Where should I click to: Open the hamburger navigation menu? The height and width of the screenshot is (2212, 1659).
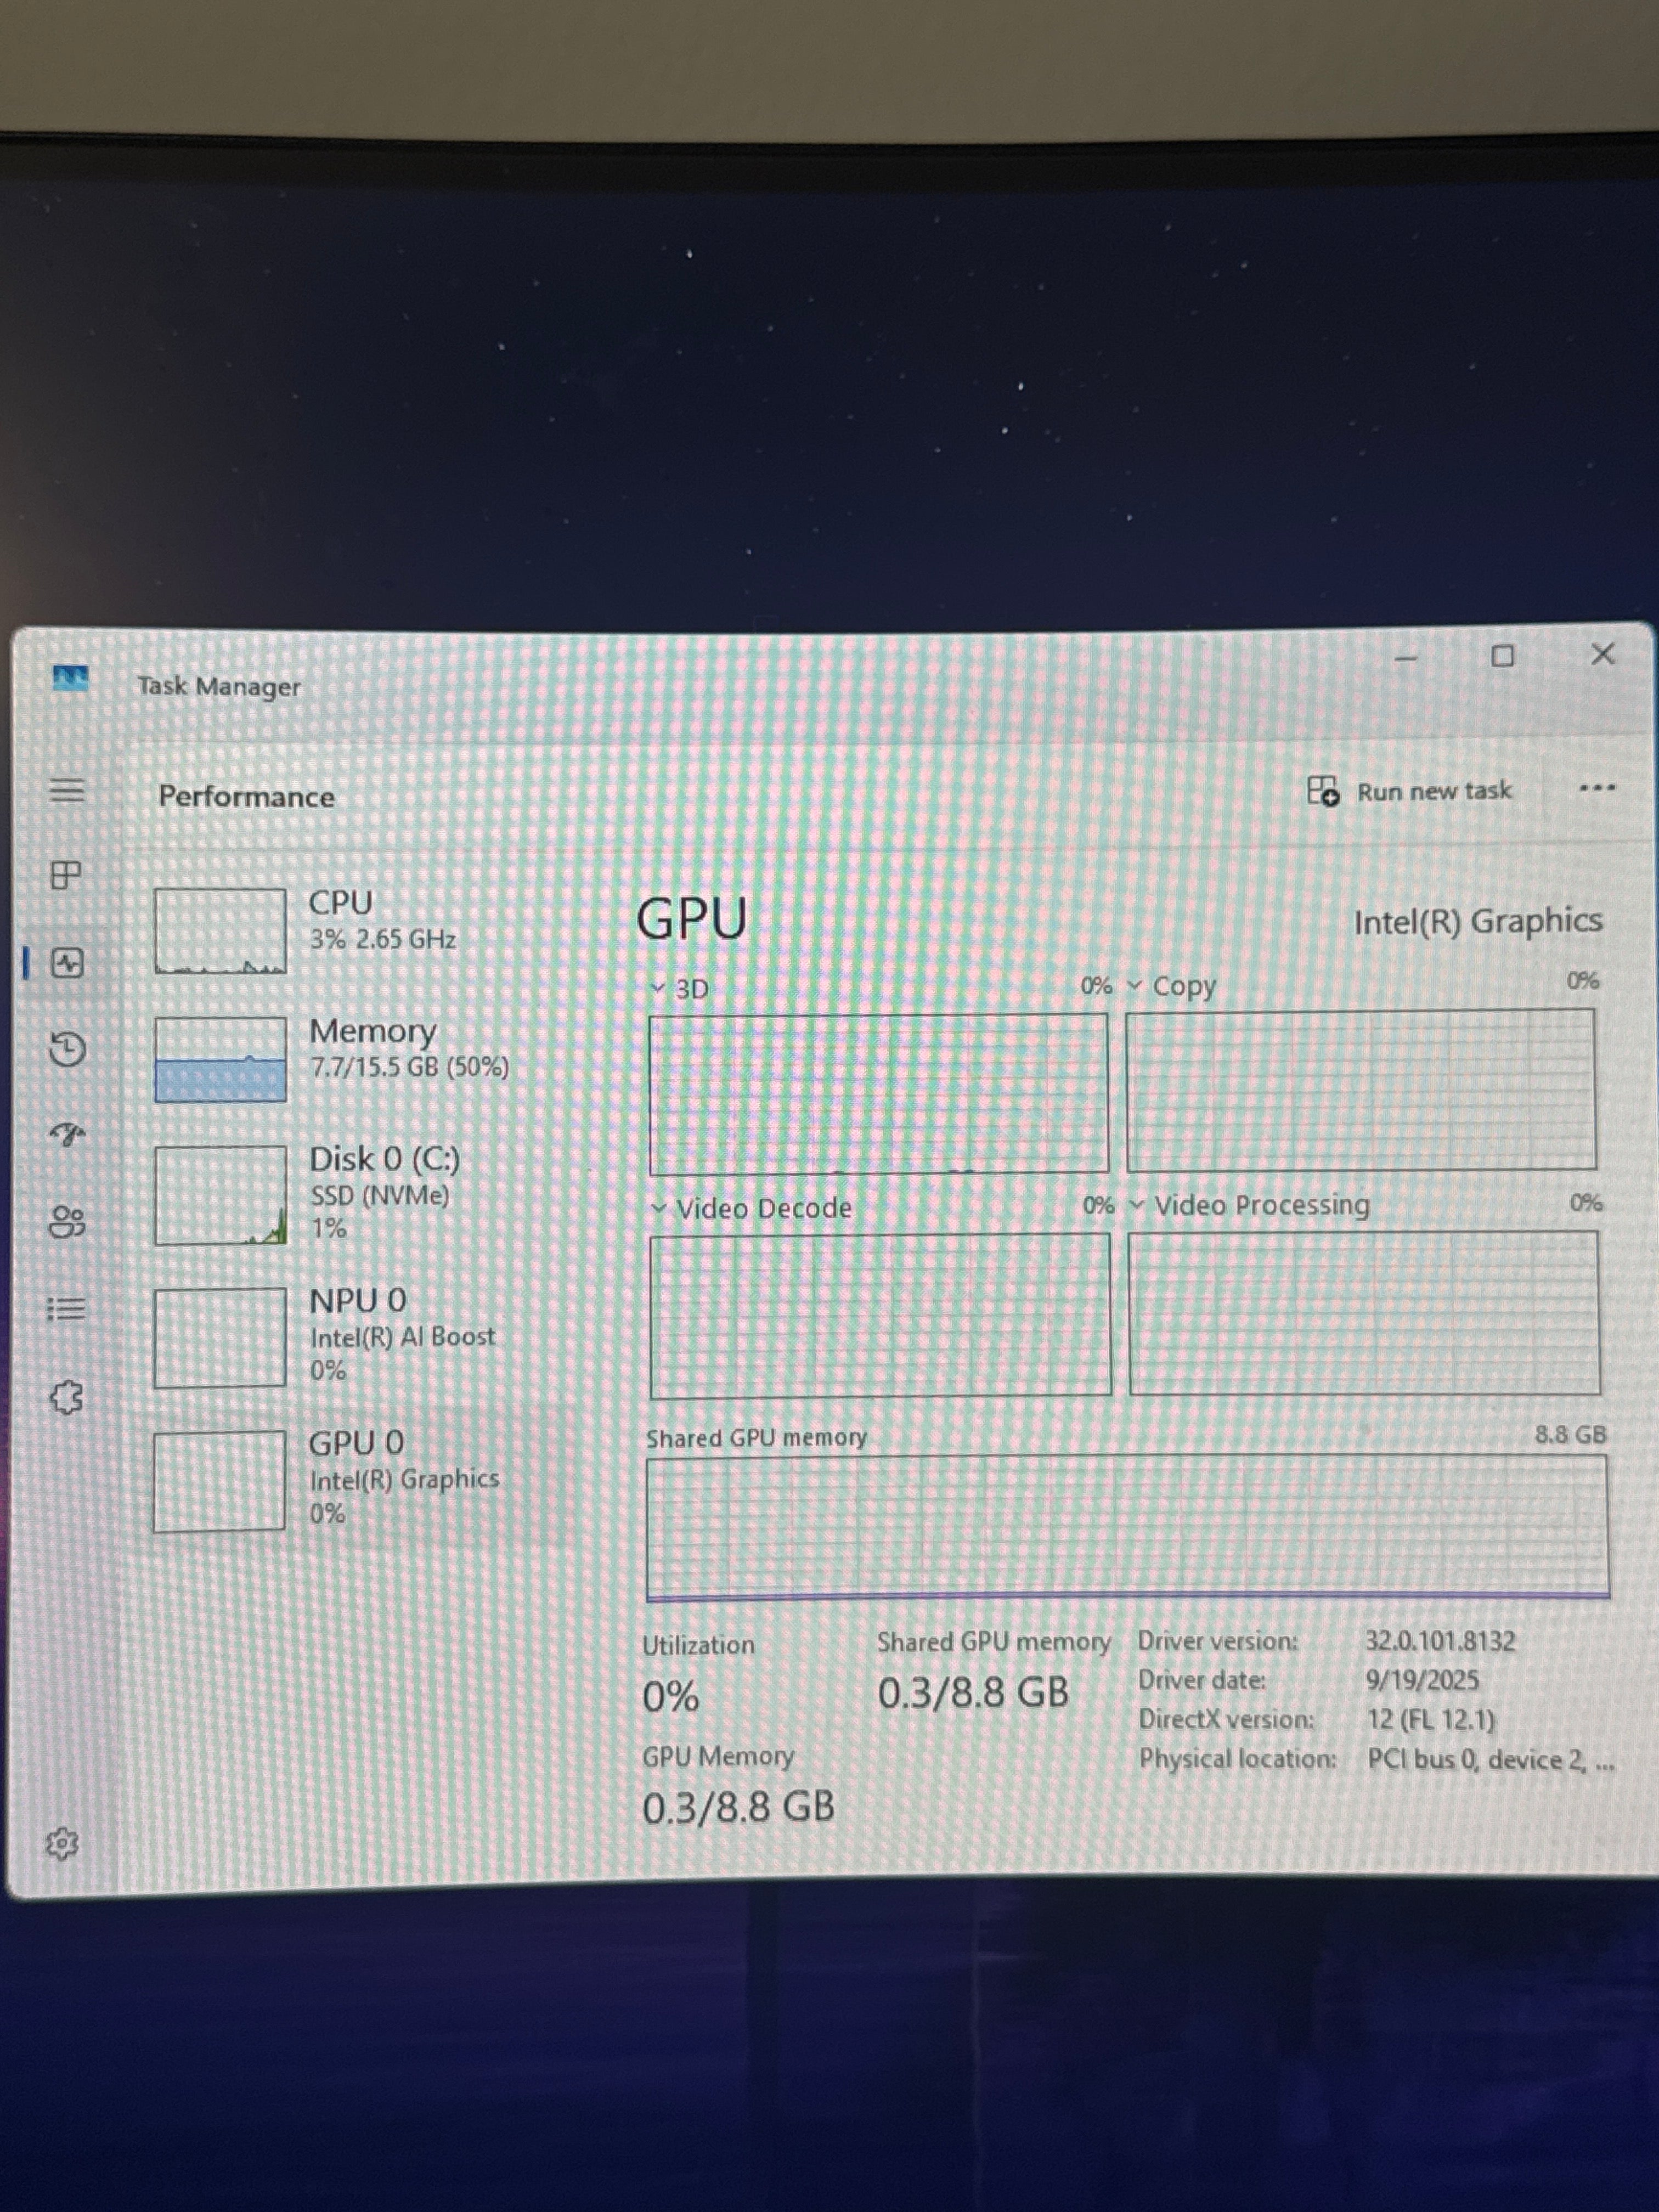pyautogui.click(x=67, y=790)
